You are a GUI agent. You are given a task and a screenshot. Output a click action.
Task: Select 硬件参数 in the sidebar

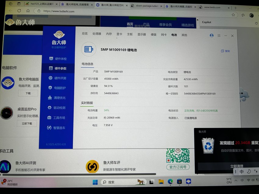pos(58,68)
